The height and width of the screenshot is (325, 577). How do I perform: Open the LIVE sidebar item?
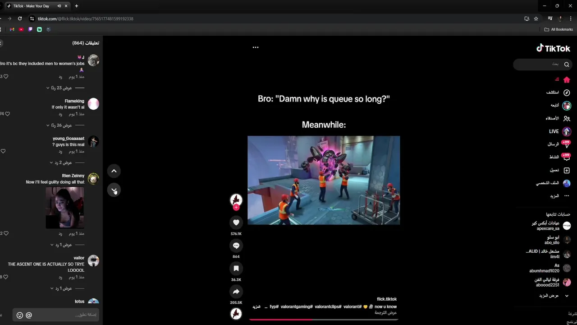tap(560, 131)
